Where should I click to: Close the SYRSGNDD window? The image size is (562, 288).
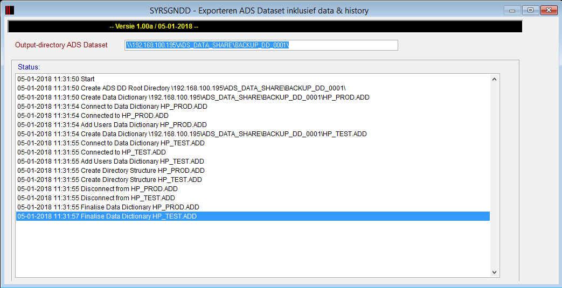point(549,10)
